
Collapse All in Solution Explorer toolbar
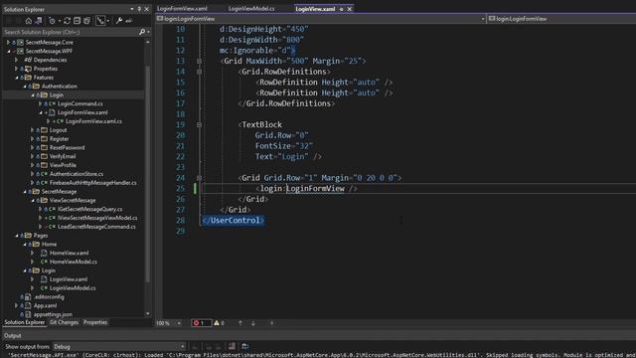(78, 21)
